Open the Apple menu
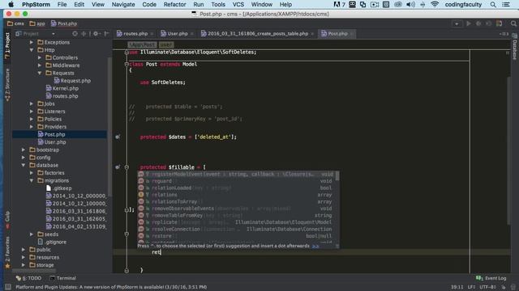 coord(11,4)
